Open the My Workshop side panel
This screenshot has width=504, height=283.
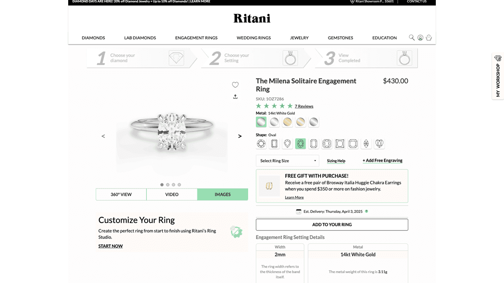click(x=498, y=76)
